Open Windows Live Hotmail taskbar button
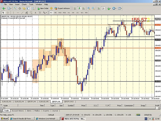 click(x=47, y=119)
